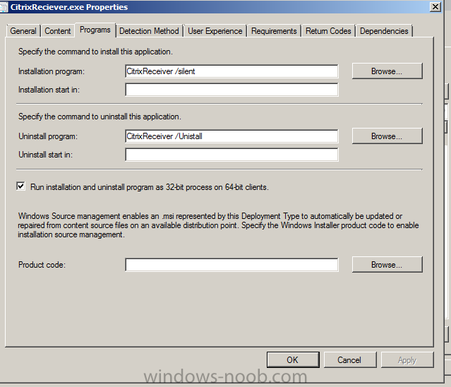451x387 pixels.
Task: Go to the Detection Method tab
Action: click(x=149, y=31)
